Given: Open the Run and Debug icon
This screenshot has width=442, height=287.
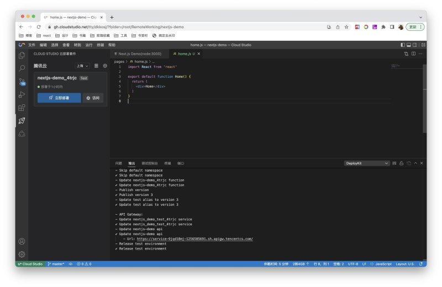Looking at the screenshot, I should (22, 94).
